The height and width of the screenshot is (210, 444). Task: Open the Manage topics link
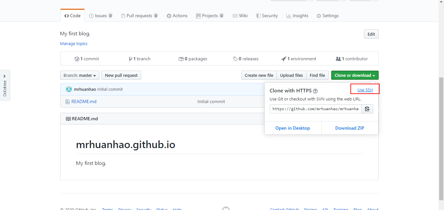(x=74, y=43)
